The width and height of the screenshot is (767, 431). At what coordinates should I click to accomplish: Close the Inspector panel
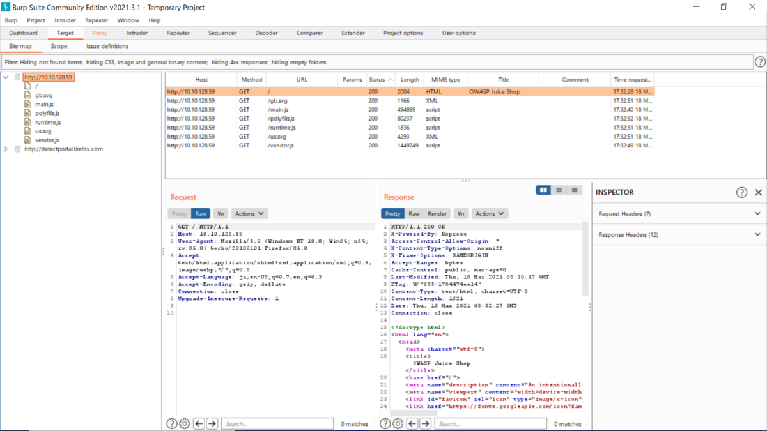[759, 192]
